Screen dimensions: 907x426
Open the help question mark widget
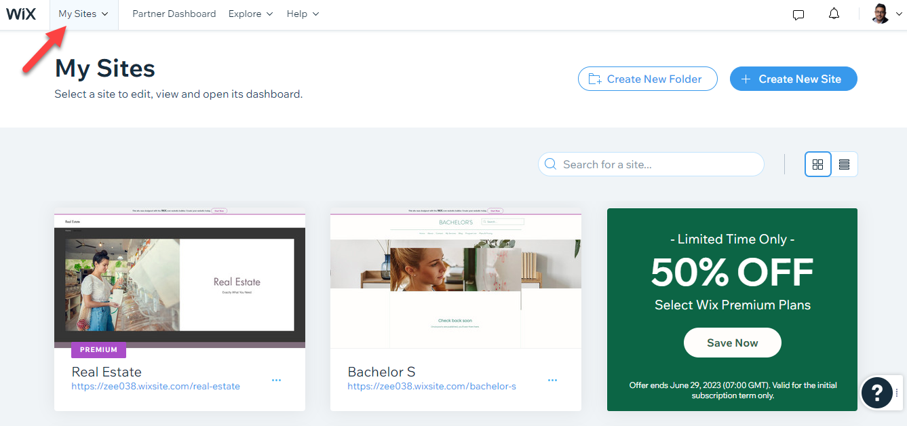point(876,392)
